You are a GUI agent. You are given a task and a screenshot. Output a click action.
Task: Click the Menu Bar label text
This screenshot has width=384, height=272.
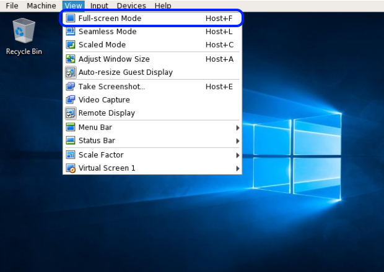pyautogui.click(x=95, y=127)
